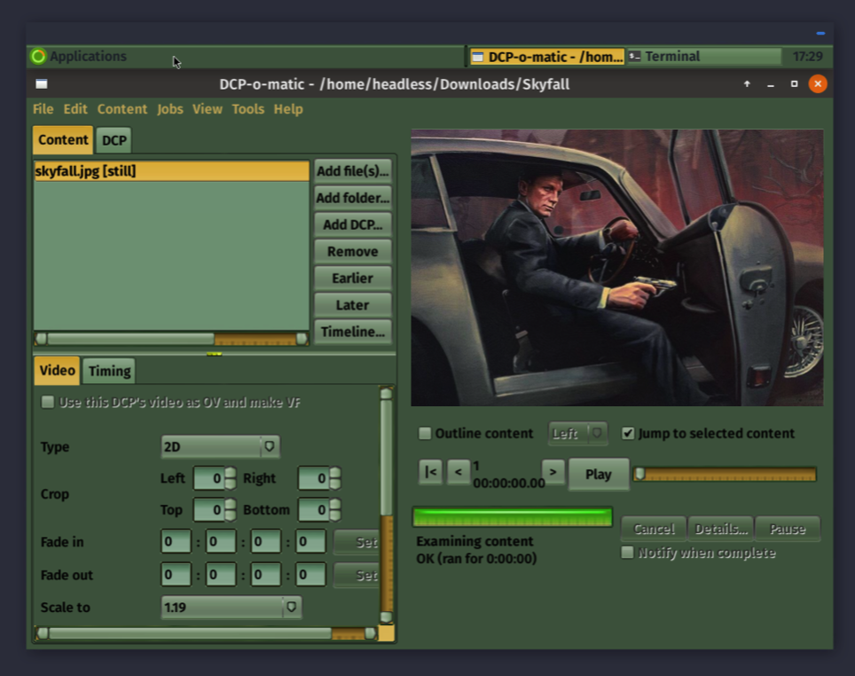Enable Outline content checkbox

(x=424, y=433)
